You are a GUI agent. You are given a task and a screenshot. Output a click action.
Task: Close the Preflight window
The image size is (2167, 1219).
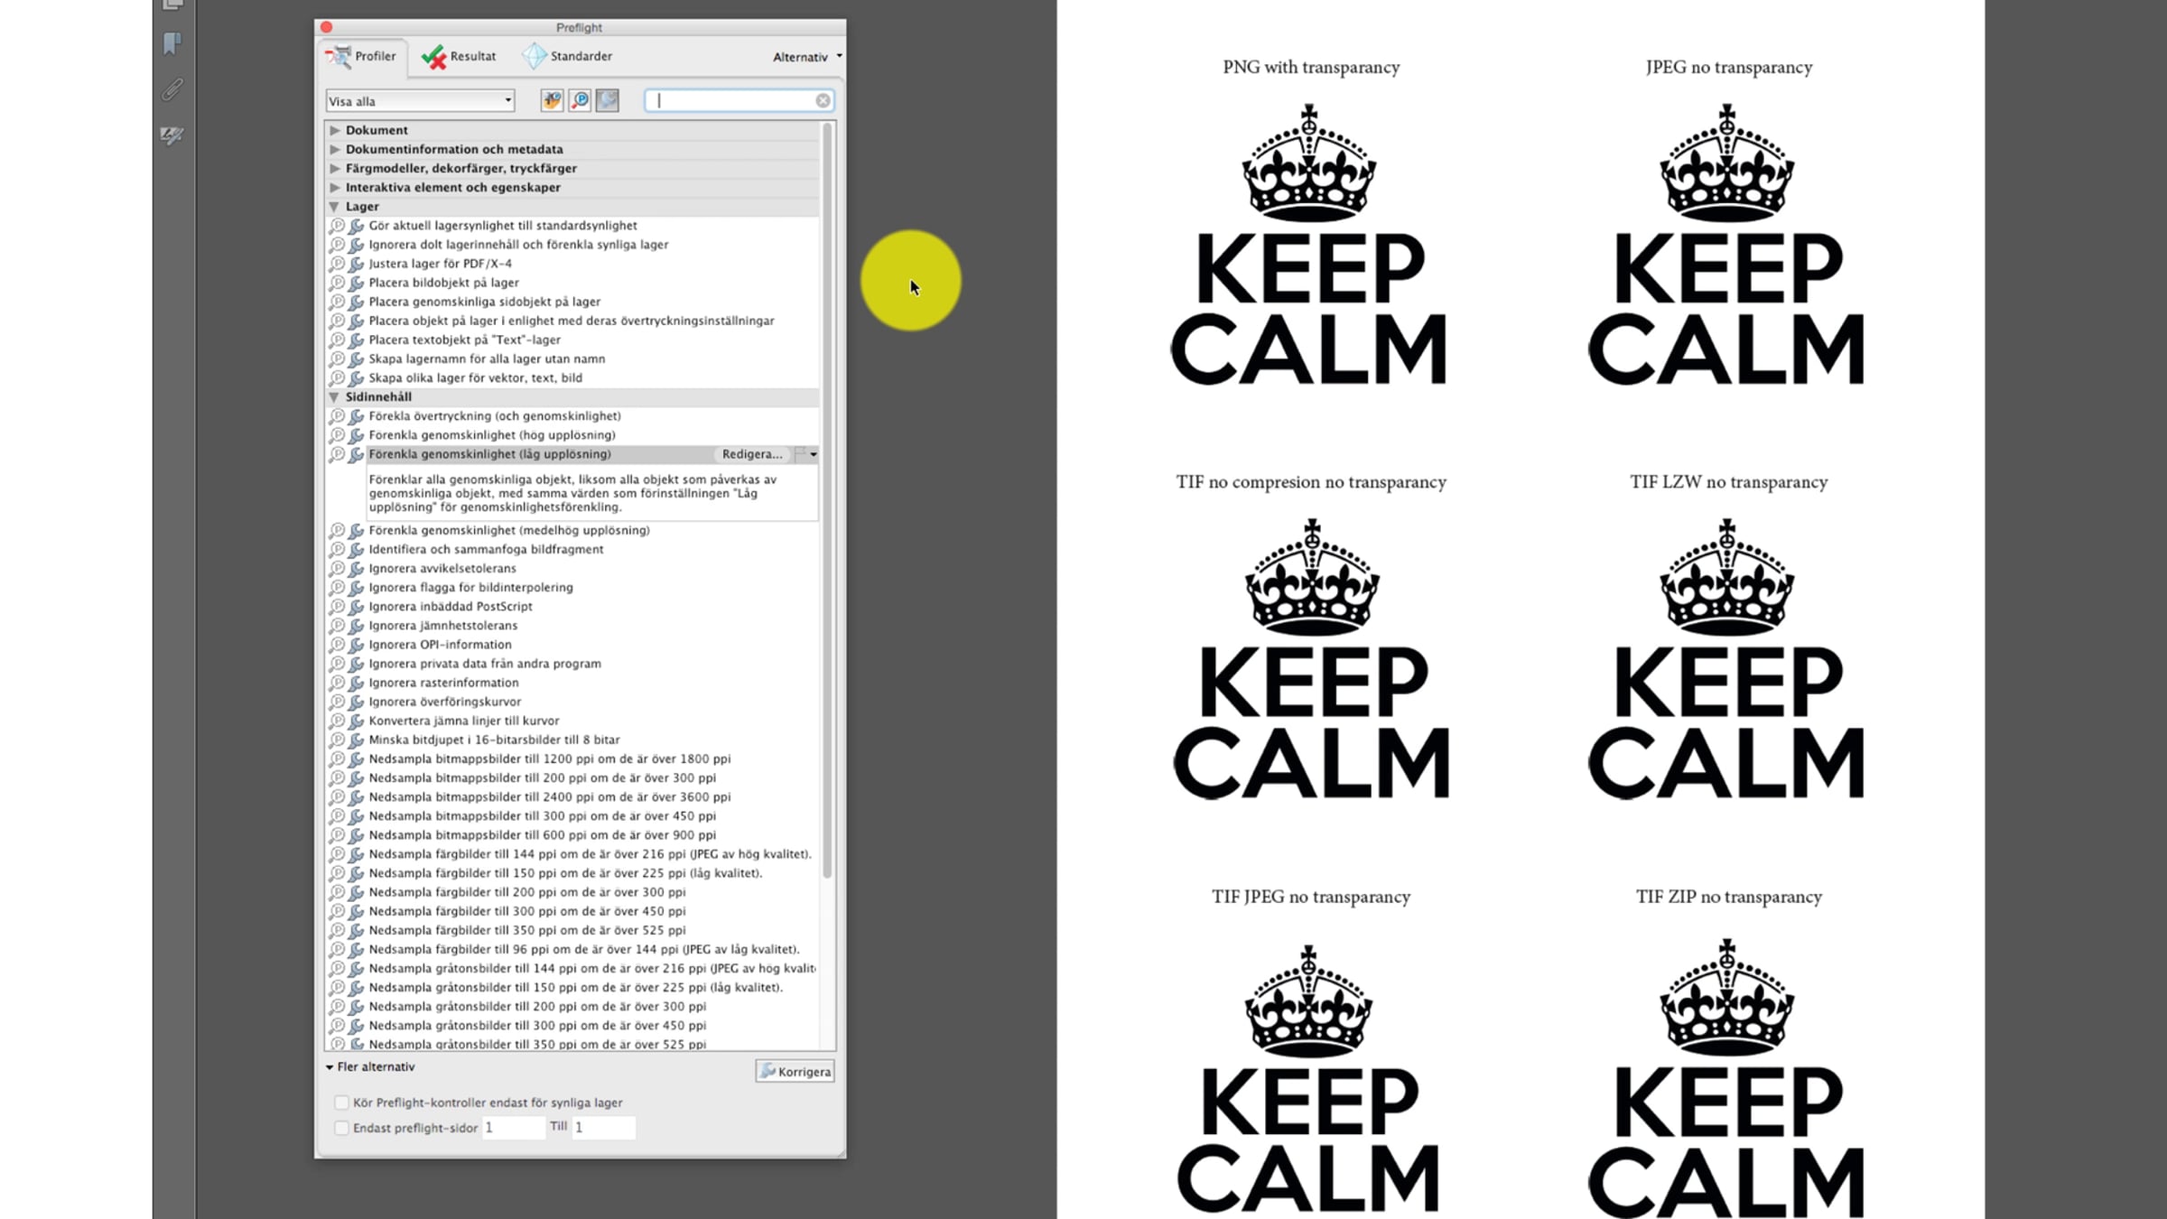click(327, 27)
